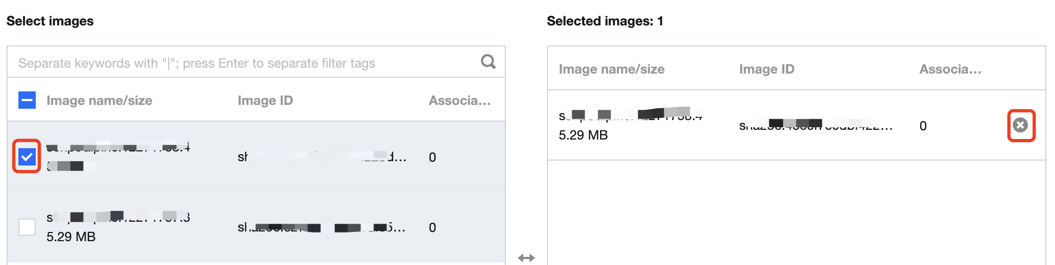The width and height of the screenshot is (1055, 265).
Task: Click the "Selected images: 1" heading
Action: coord(604,21)
